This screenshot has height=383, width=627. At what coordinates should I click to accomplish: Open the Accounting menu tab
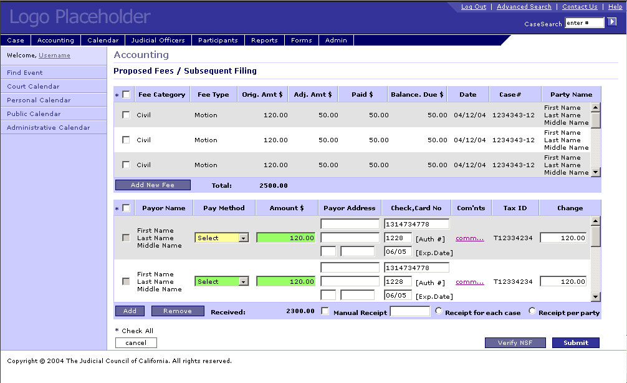[55, 41]
